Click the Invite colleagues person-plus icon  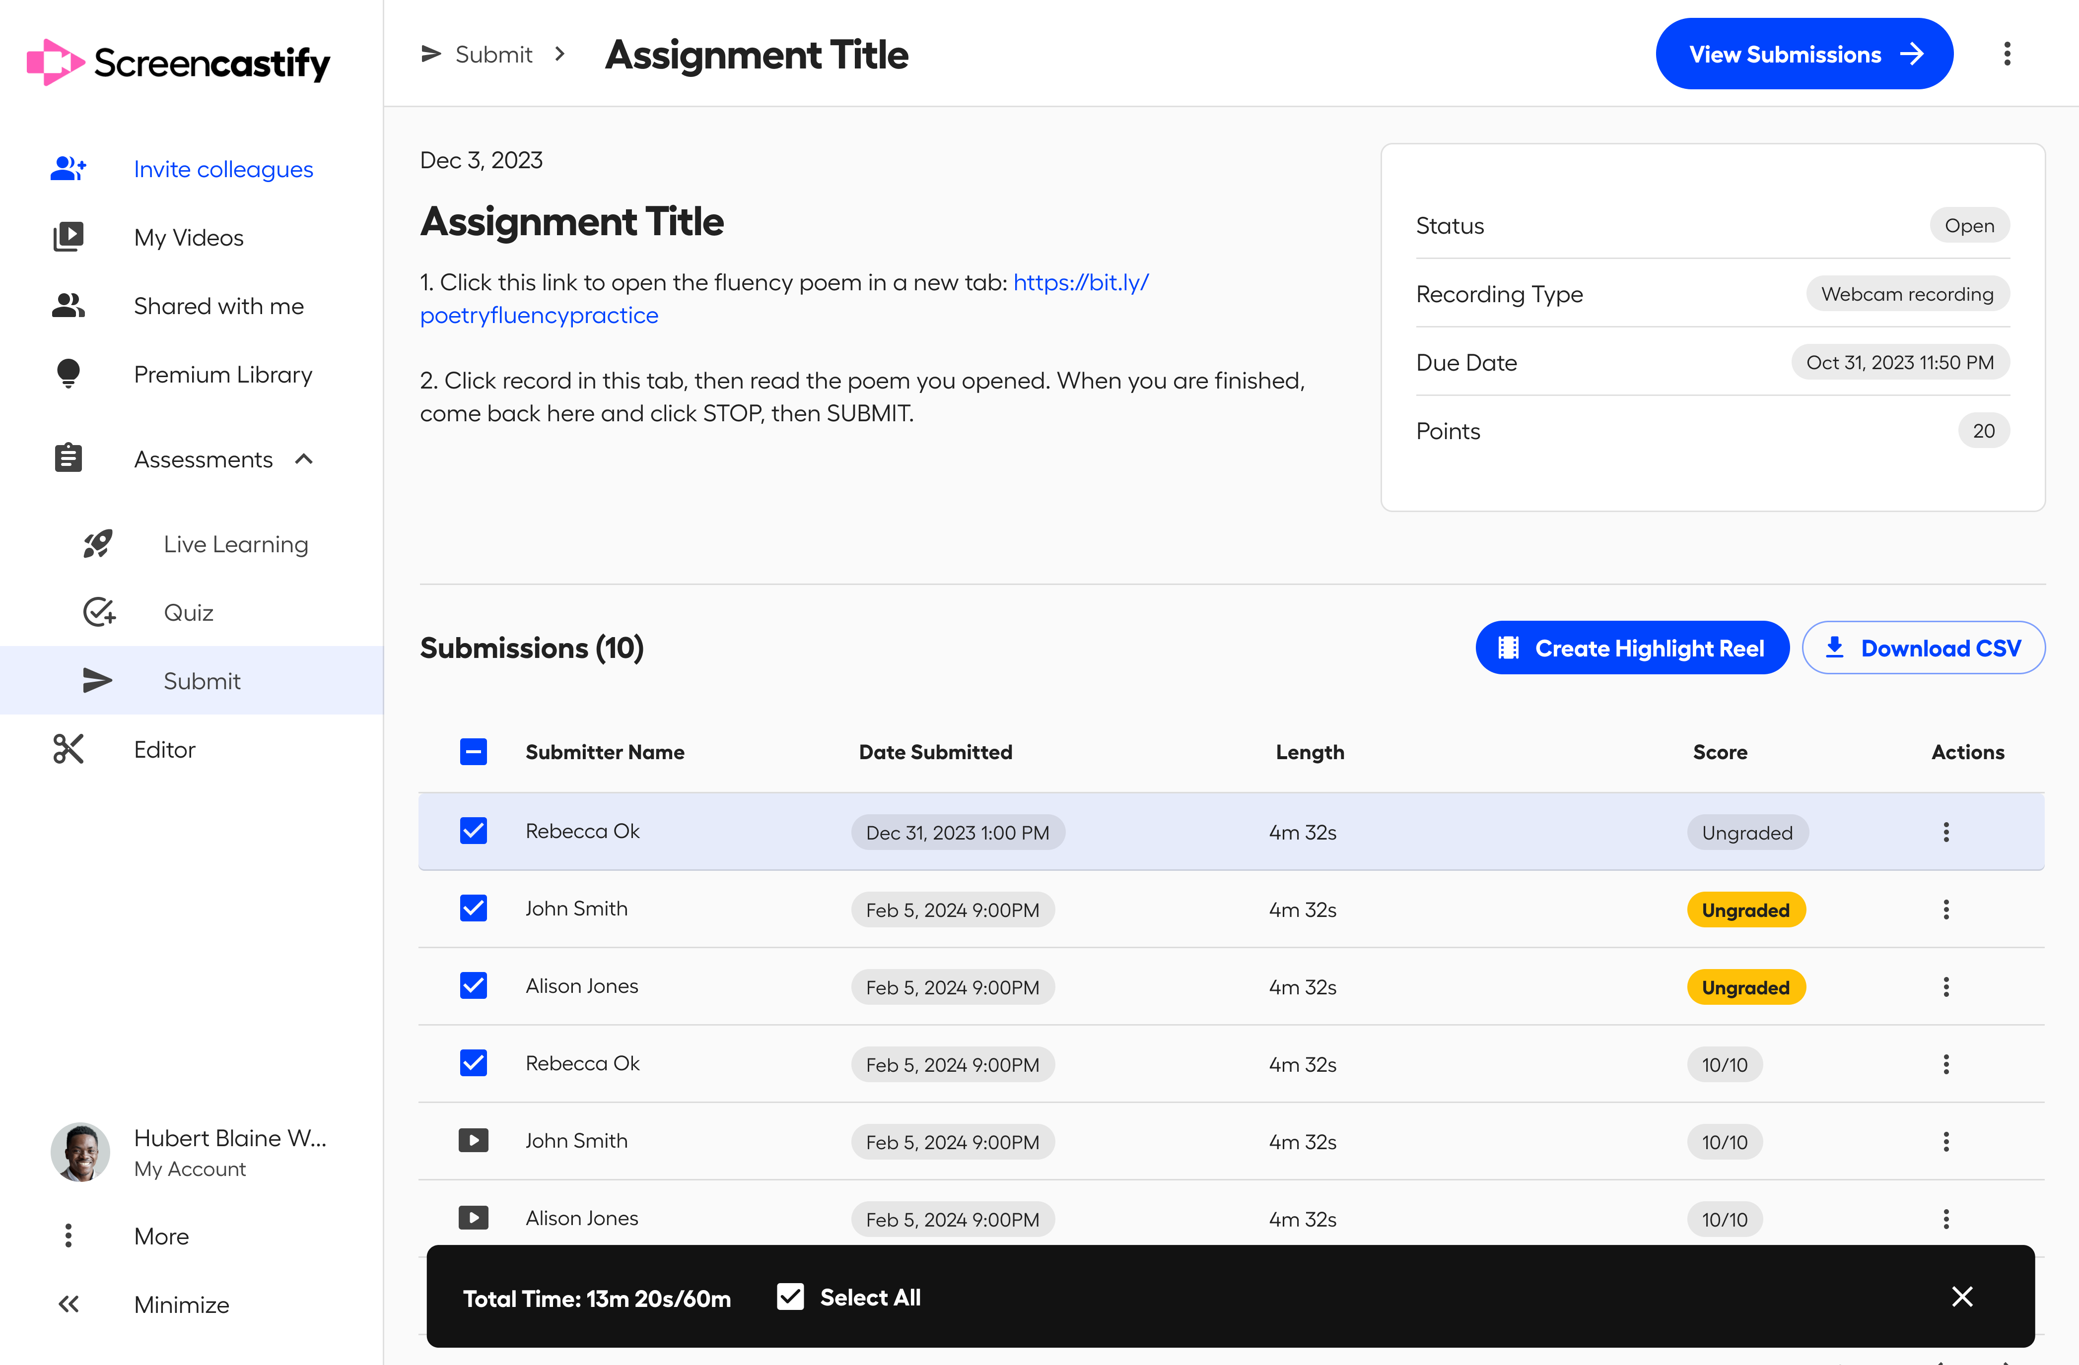(67, 169)
